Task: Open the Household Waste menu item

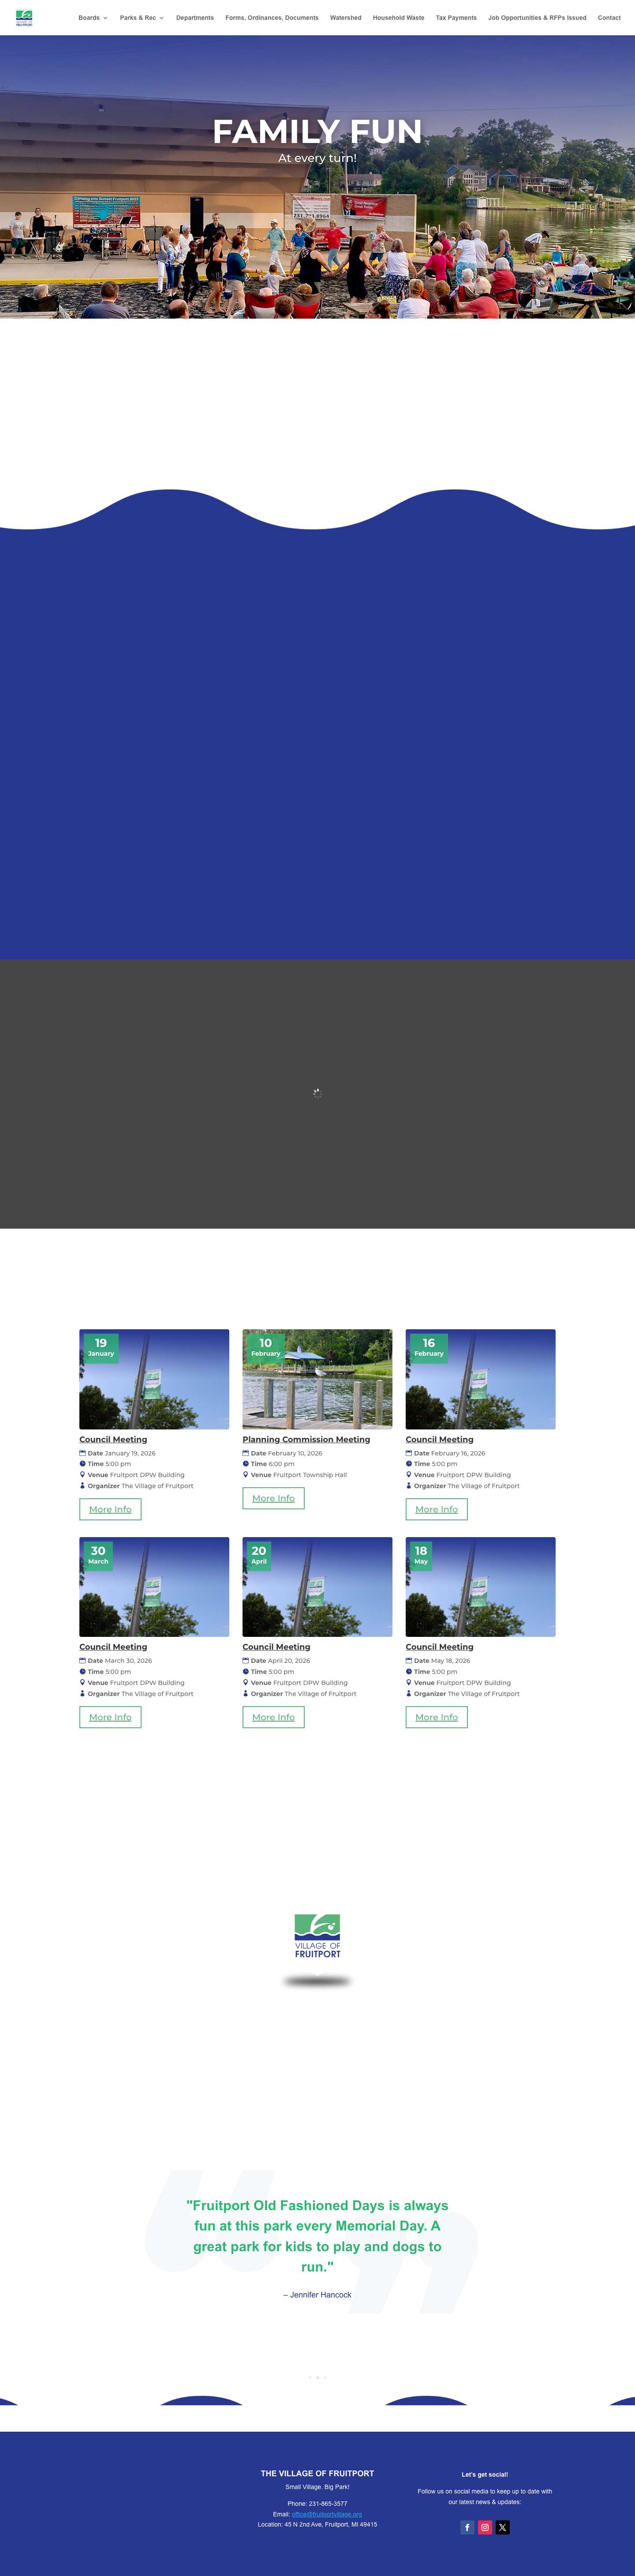Action: pyautogui.click(x=398, y=18)
